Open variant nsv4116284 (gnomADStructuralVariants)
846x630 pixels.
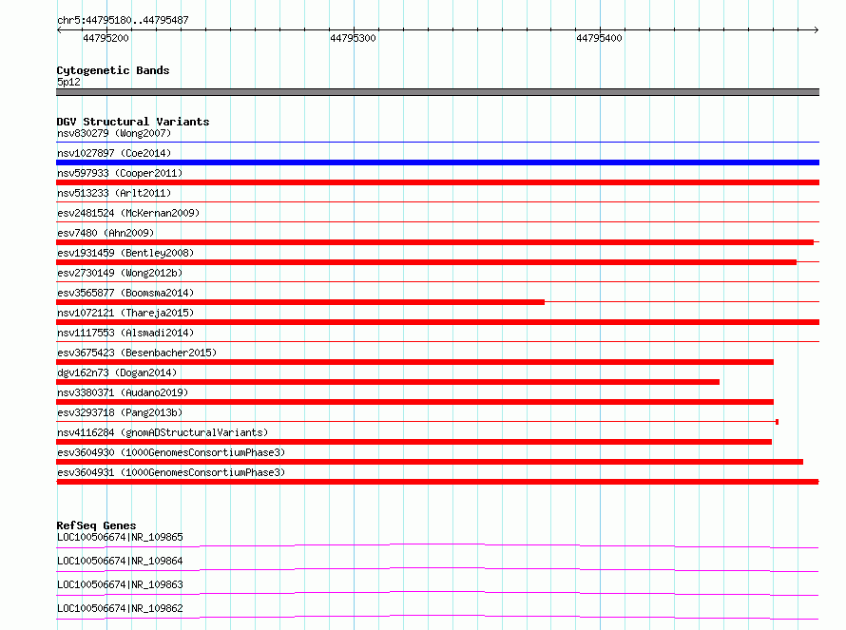point(163,432)
